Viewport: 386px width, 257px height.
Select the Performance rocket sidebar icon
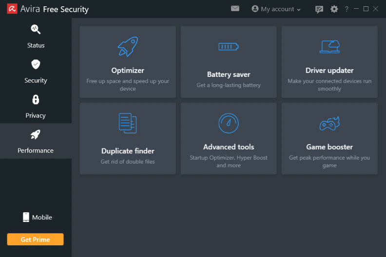pos(36,134)
